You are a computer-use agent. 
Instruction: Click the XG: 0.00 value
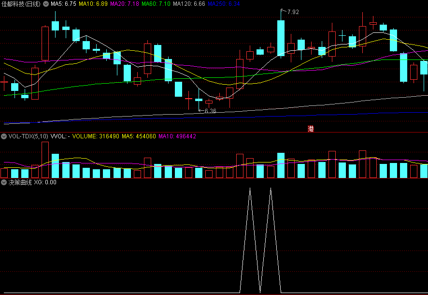pos(45,182)
